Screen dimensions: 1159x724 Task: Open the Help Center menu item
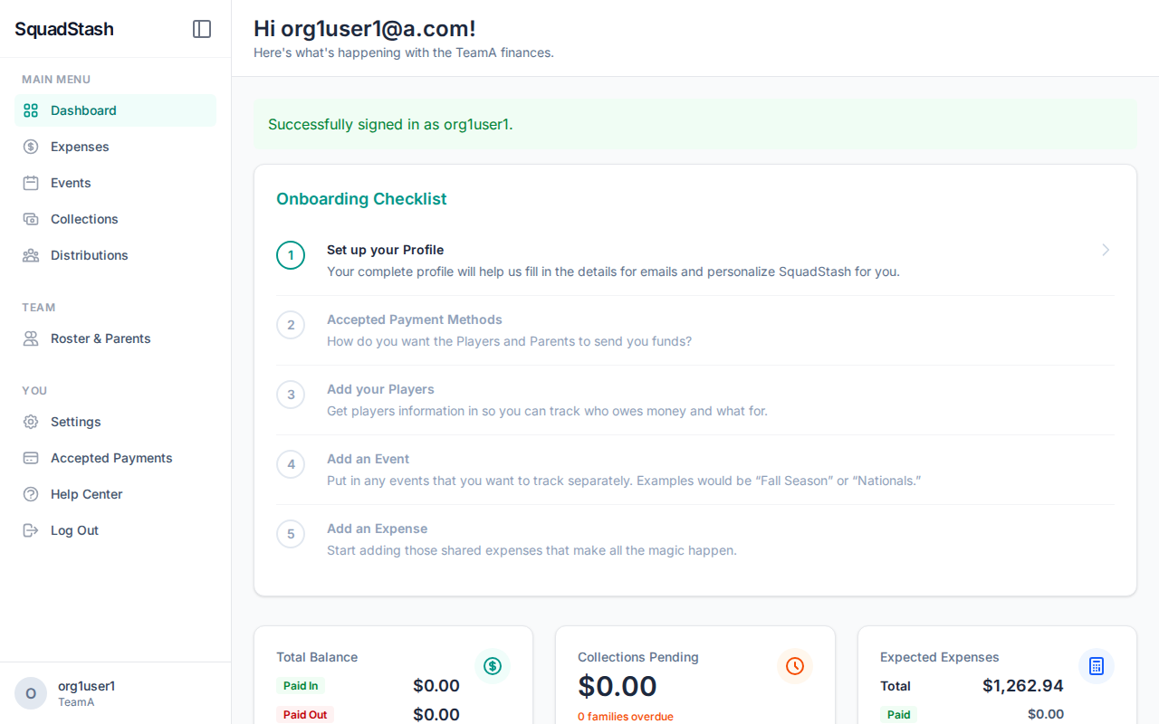coord(86,494)
